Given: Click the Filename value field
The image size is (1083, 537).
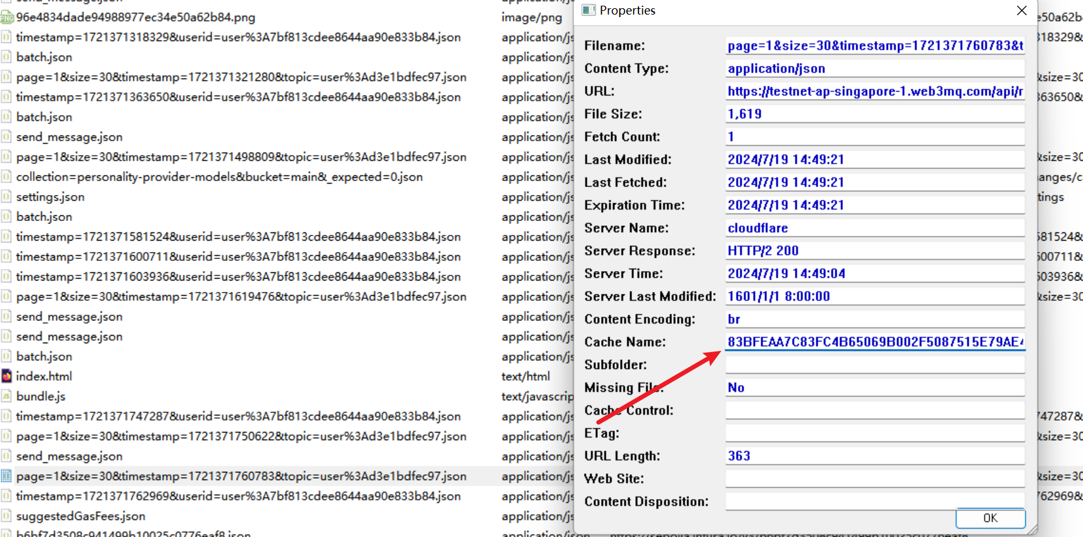Looking at the screenshot, I should click(875, 46).
